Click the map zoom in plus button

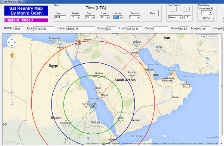[12, 63]
